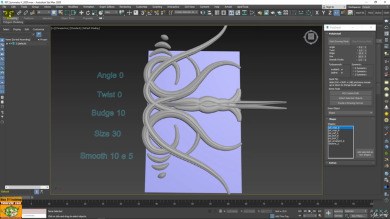This screenshot has width=390, height=219.
Task: Restrict transform to XY plane
Action: (336, 13)
